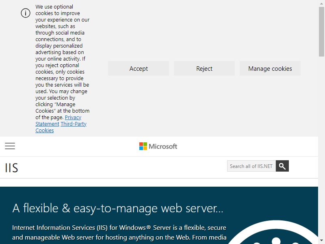The width and height of the screenshot is (325, 244).
Task: Accept optional cookies
Action: tap(139, 68)
